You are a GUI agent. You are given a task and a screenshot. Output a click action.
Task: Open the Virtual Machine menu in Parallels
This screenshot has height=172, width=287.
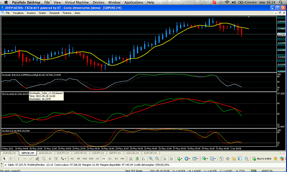[x=77, y=2]
